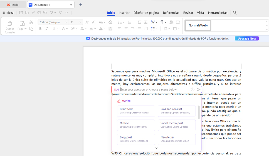Toggle underline formatting
Image resolution: width=269 pixels, height=156 pixels.
click(54, 29)
